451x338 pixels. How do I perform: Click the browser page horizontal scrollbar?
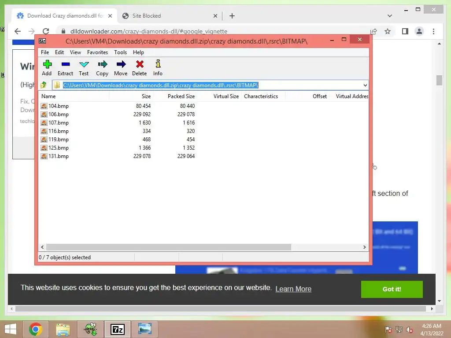[x=221, y=309]
